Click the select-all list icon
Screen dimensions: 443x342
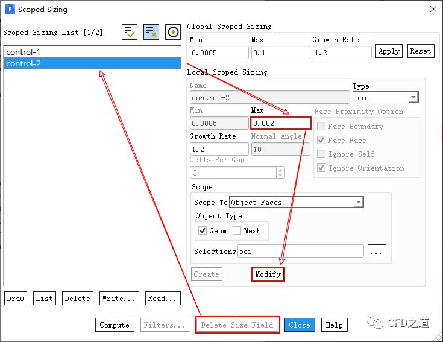pyautogui.click(x=130, y=32)
